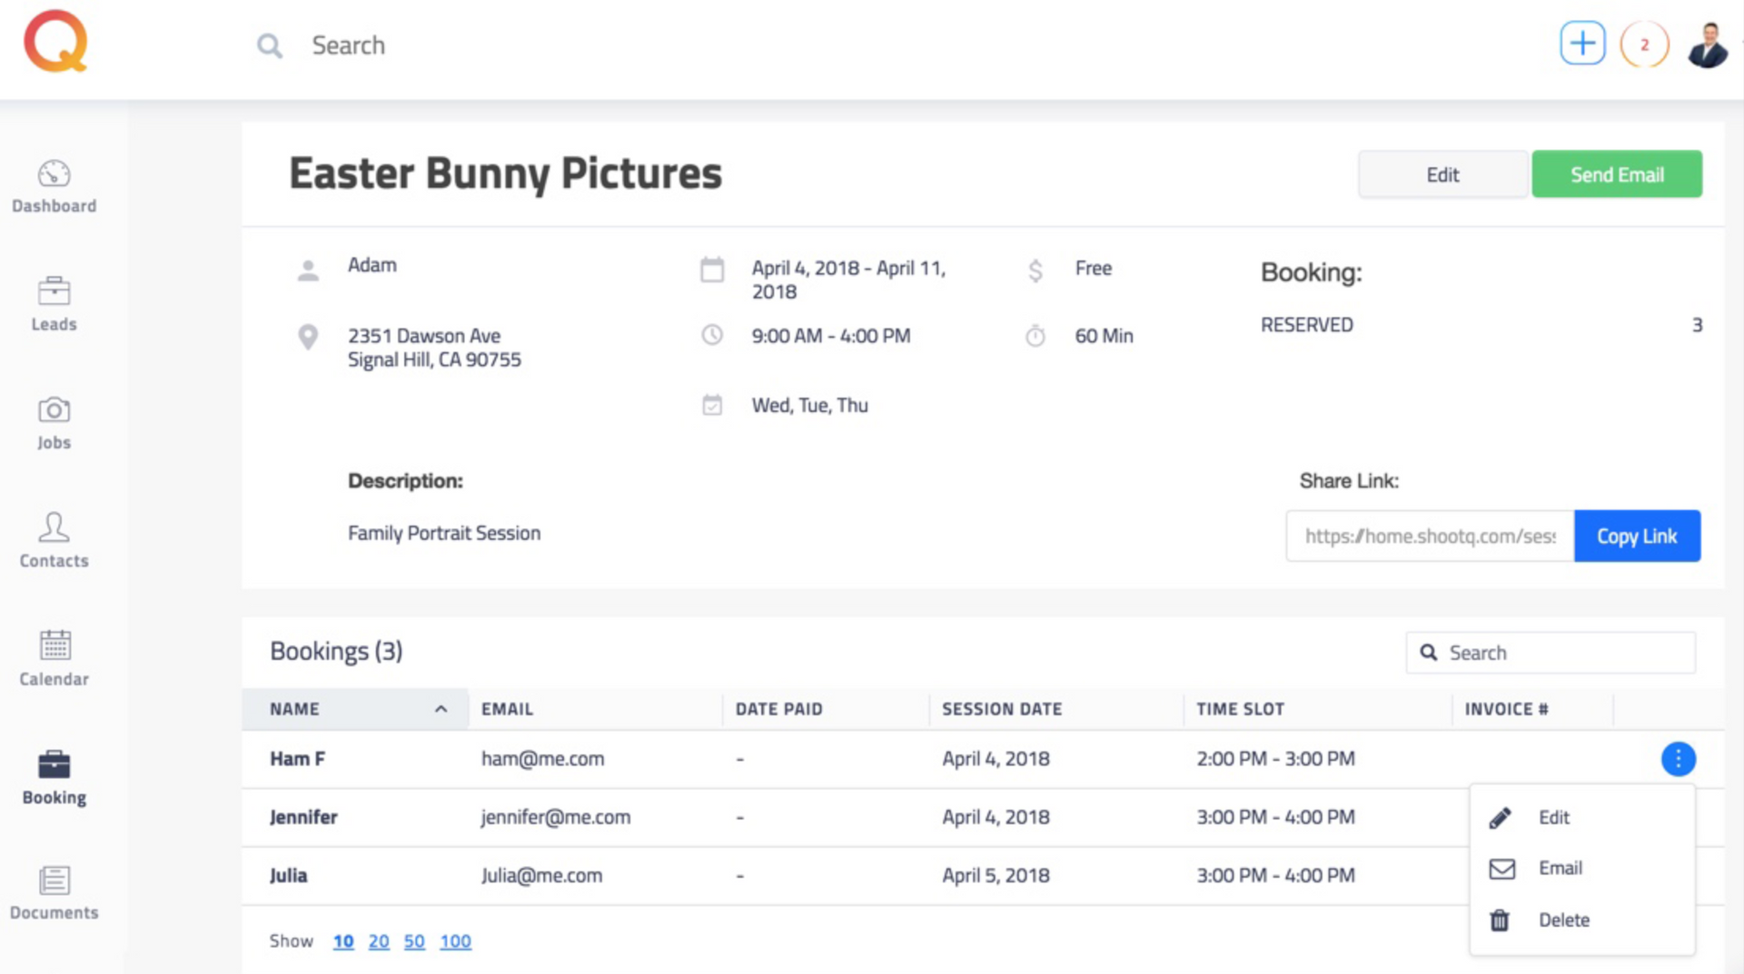Open the user profile avatar
The width and height of the screenshot is (1744, 974).
[x=1708, y=44]
